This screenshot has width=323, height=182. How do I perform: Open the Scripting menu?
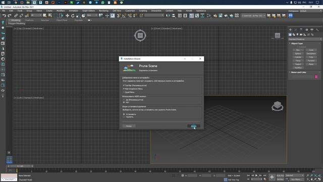click(143, 11)
